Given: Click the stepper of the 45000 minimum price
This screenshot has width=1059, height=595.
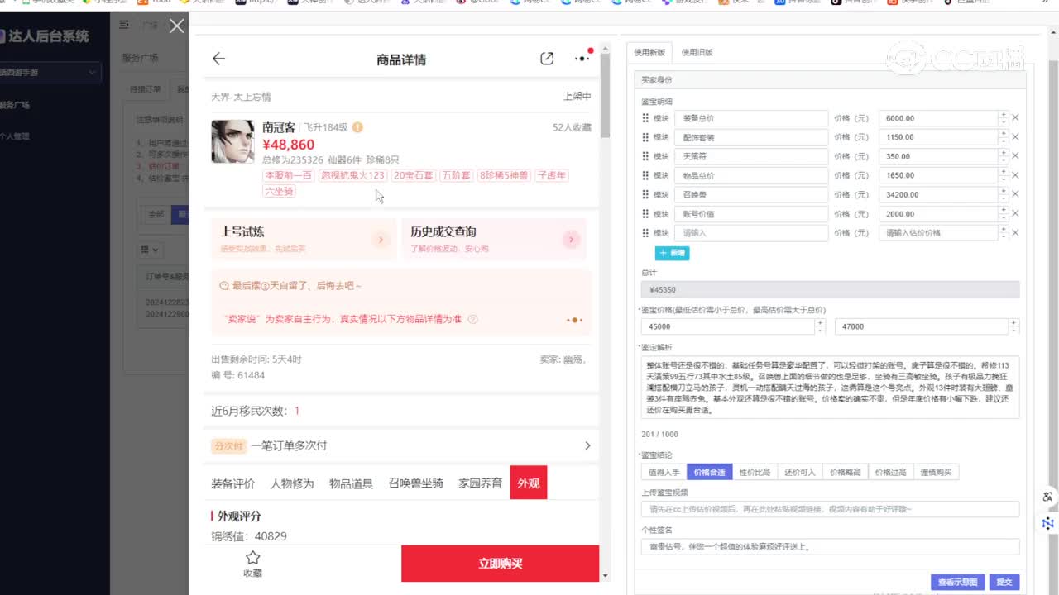Looking at the screenshot, I should point(820,326).
